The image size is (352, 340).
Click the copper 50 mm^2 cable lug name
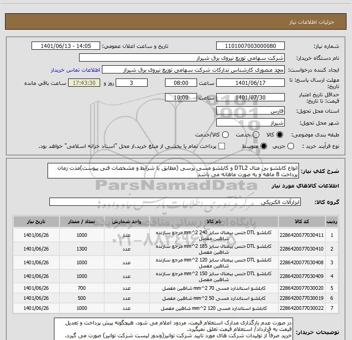(214, 298)
